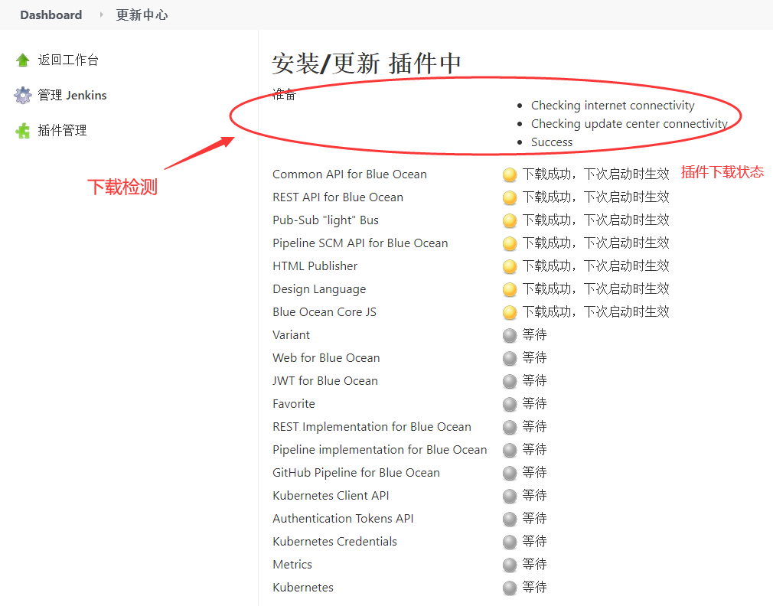773x606 pixels.
Task: Click yellow status ball for HTML Publisher
Action: coord(510,266)
